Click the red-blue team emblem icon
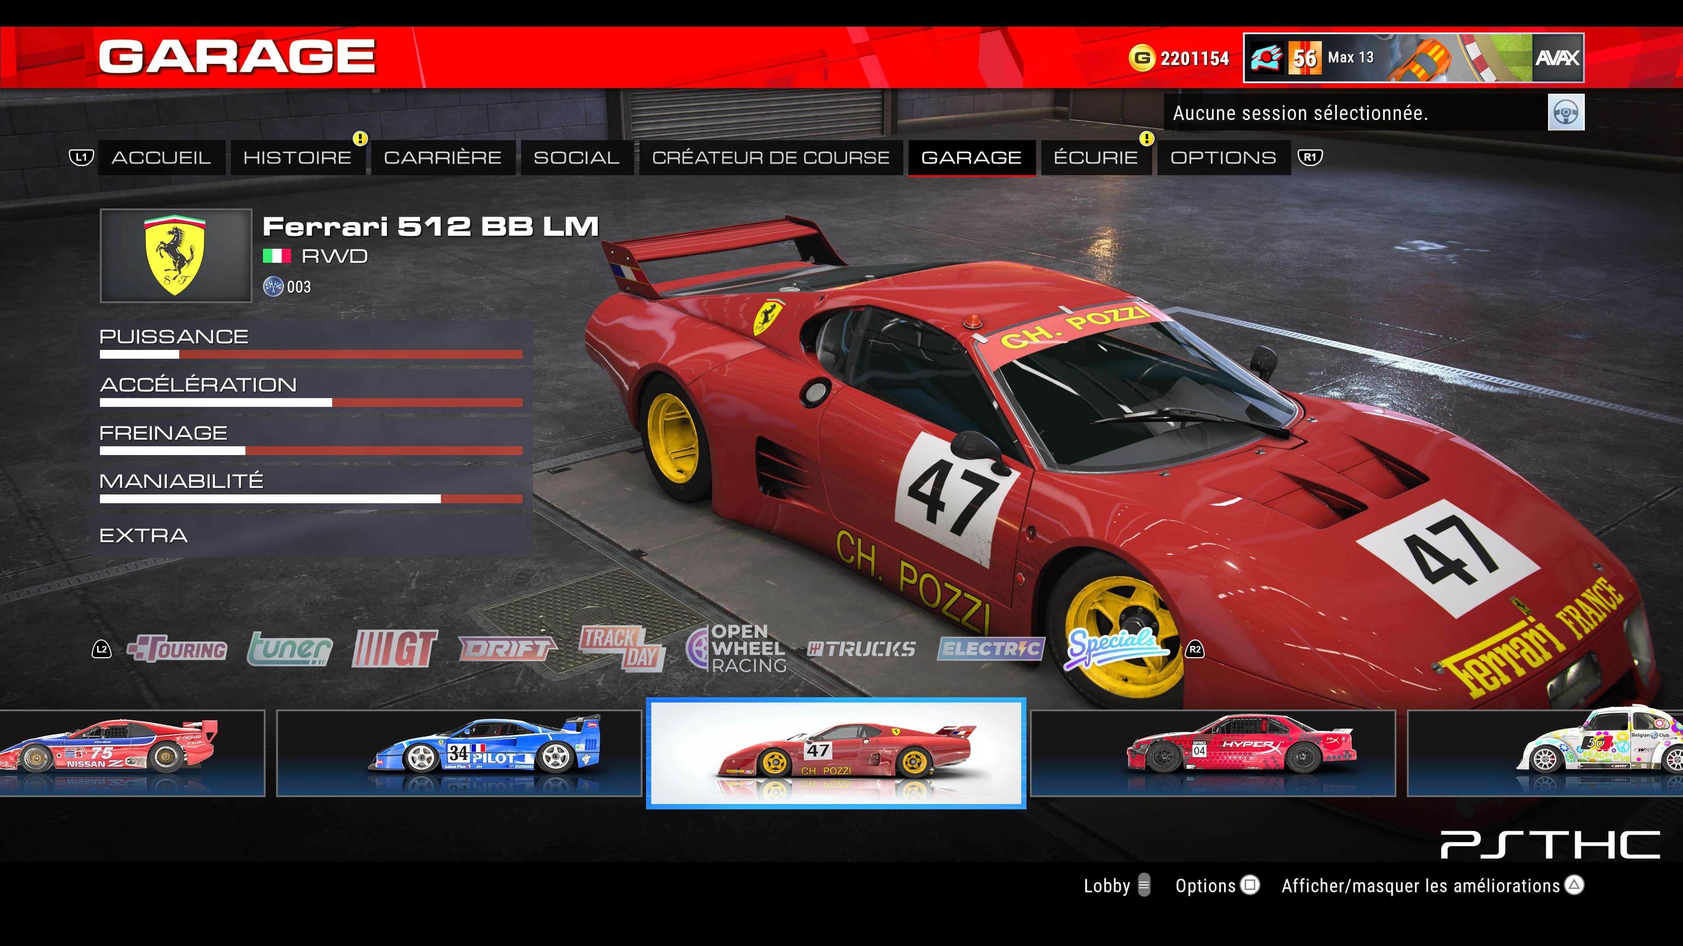This screenshot has height=946, width=1683. point(1266,58)
